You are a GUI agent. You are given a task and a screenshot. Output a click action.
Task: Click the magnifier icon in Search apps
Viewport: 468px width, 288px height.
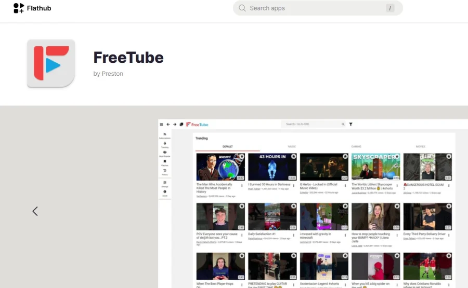click(242, 8)
